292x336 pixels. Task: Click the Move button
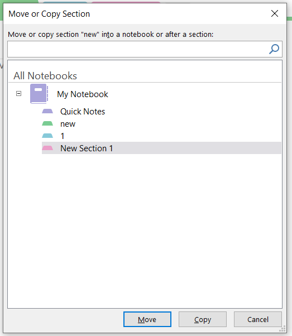coord(147,319)
